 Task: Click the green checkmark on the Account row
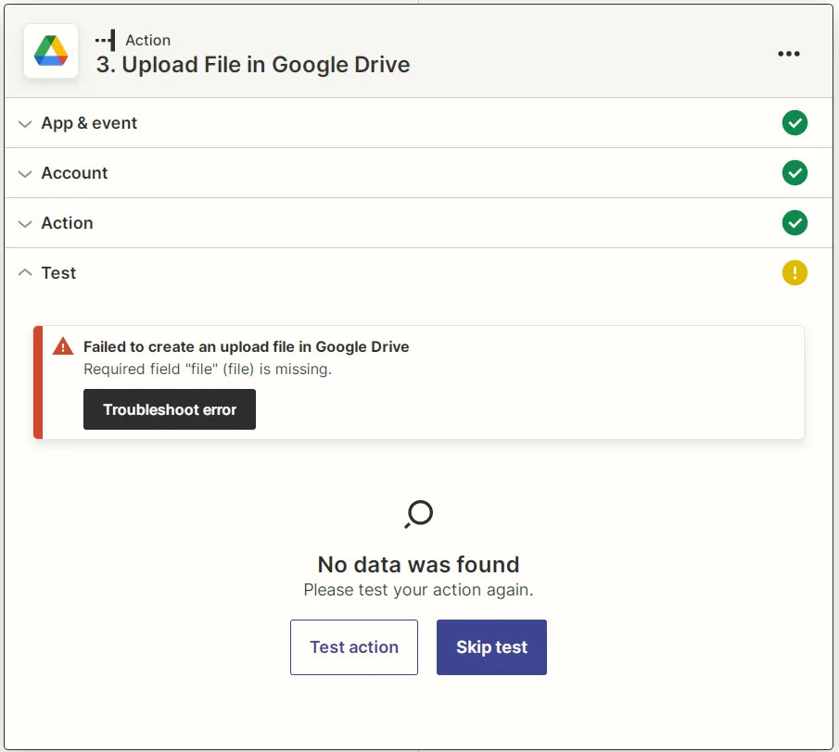[795, 172]
